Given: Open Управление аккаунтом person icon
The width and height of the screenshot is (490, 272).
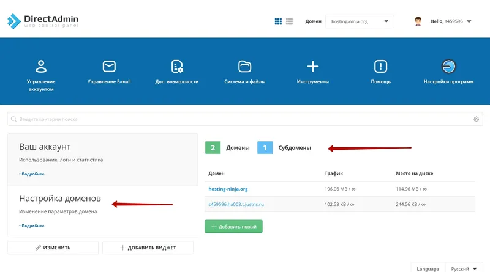Looking at the screenshot, I should [x=41, y=67].
